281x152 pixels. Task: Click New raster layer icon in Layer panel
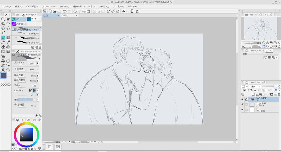254,94
